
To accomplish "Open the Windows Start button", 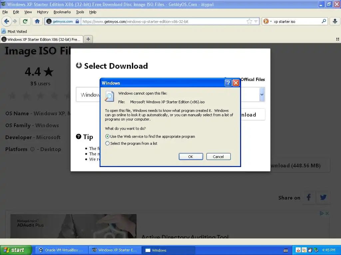I will coord(16,250).
